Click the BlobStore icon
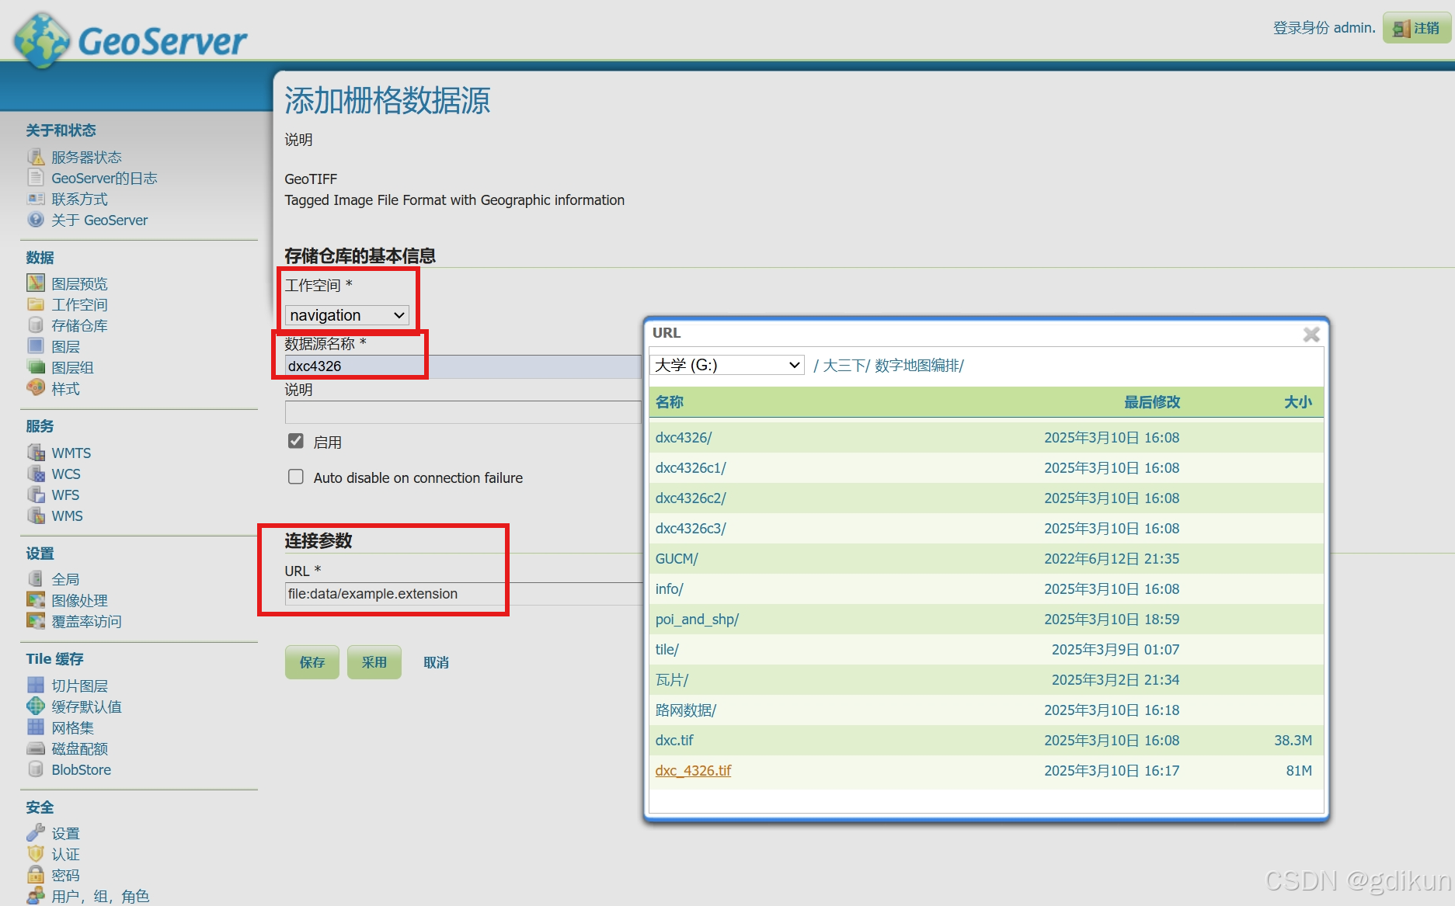 pos(36,769)
